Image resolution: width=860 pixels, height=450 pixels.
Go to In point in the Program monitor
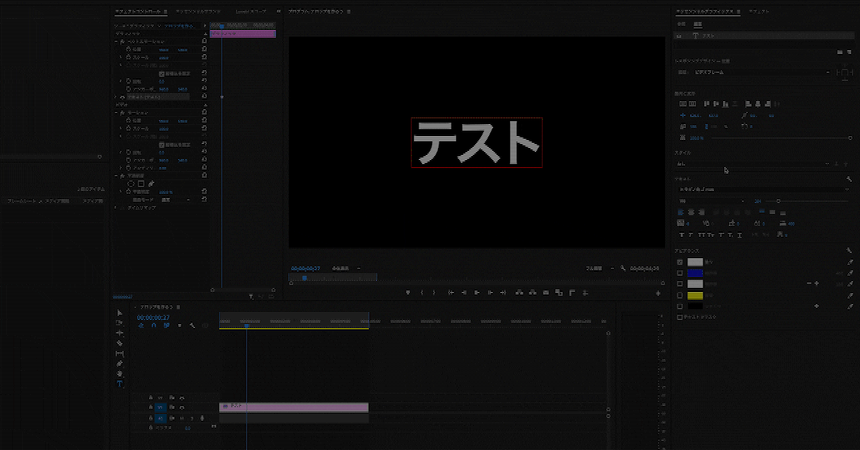pos(450,292)
